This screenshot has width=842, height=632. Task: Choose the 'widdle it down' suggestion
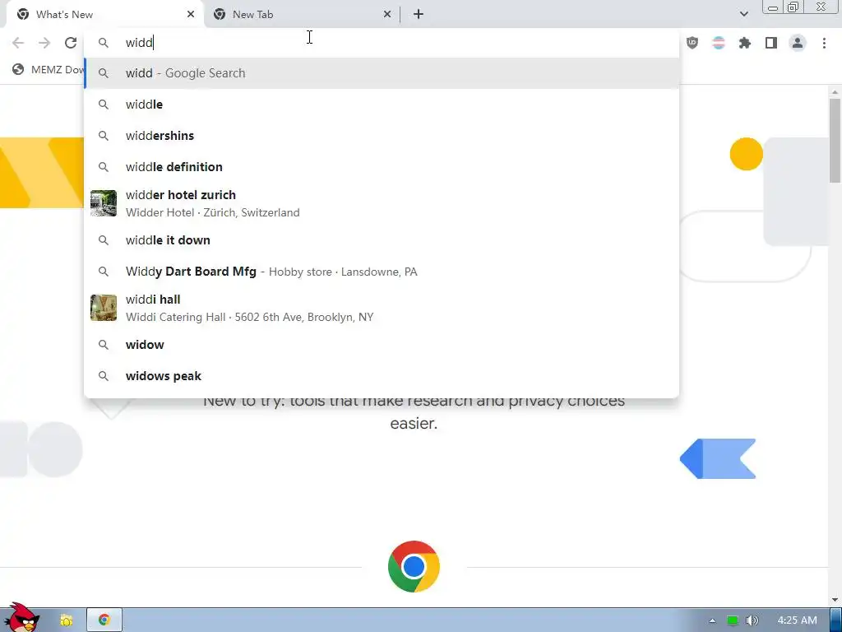(382, 240)
